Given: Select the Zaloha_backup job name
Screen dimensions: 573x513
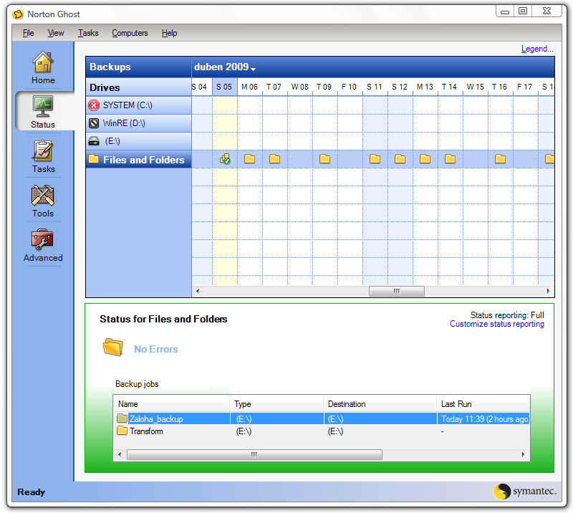Looking at the screenshot, I should coord(156,419).
